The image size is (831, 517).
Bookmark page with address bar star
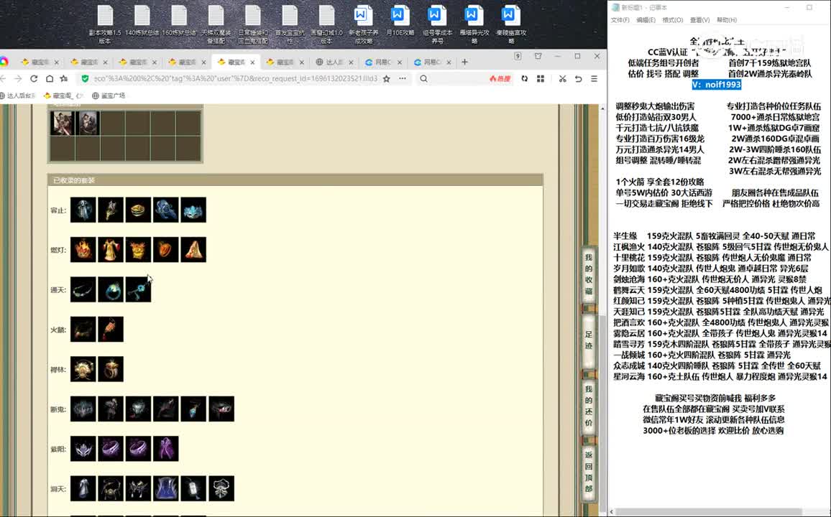click(x=386, y=78)
